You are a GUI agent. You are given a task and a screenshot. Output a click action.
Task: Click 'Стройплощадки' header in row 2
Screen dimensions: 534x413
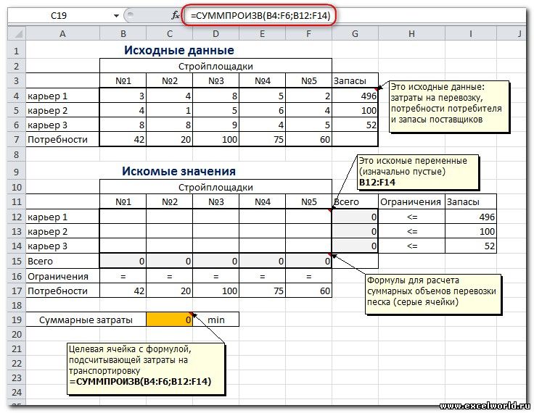click(x=215, y=66)
